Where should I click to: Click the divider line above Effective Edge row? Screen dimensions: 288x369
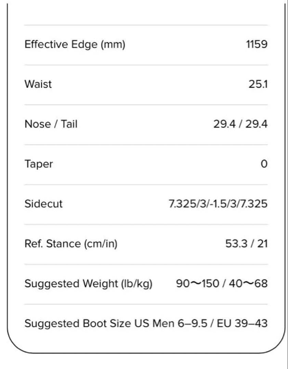click(146, 25)
